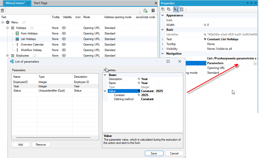Collapse the Navigation category in Properties

point(163,54)
